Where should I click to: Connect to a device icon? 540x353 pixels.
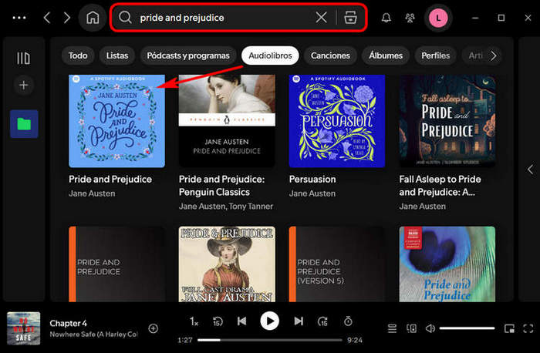pos(411,328)
